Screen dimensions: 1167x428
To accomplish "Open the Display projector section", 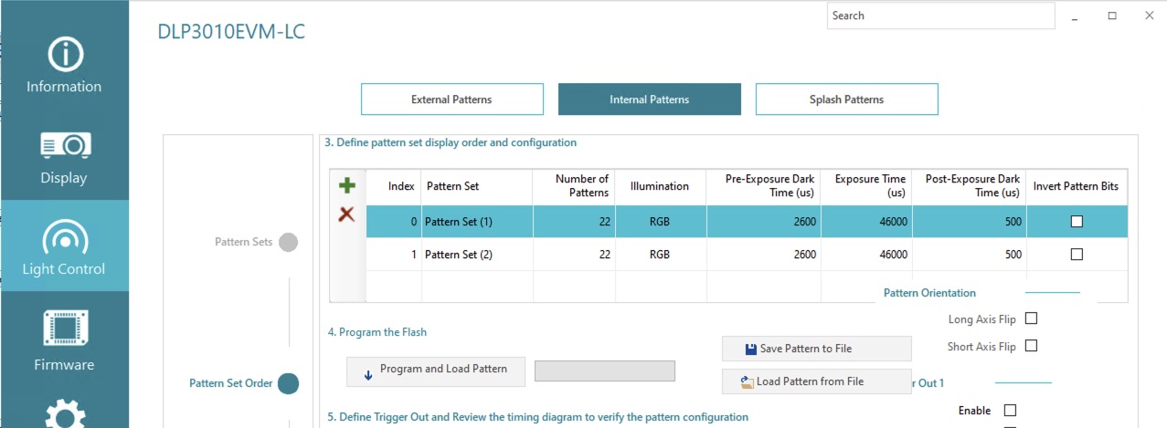I will click(x=64, y=156).
